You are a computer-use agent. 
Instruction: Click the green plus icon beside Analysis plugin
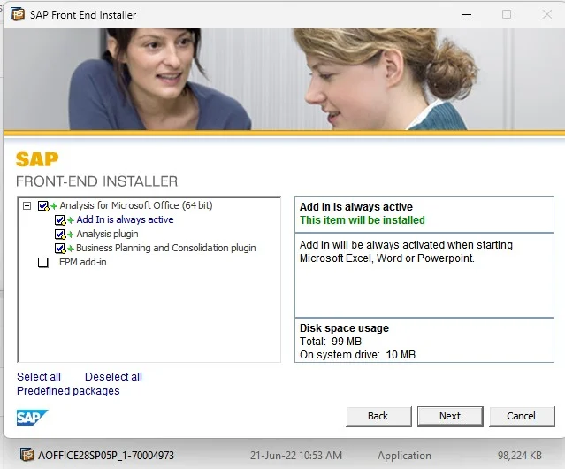tap(71, 234)
